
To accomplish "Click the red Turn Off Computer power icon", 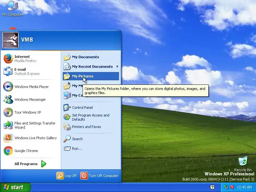I will (84, 176).
